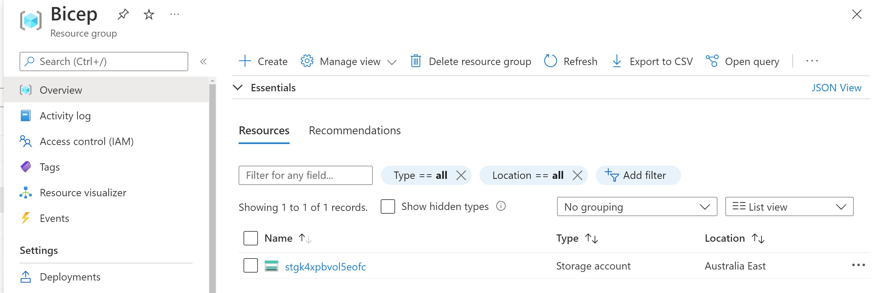Refresh the resource list
Screen dimensions: 880x293
tap(570, 61)
